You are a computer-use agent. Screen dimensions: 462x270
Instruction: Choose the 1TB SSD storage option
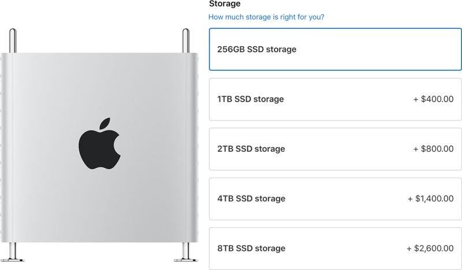tap(336, 99)
